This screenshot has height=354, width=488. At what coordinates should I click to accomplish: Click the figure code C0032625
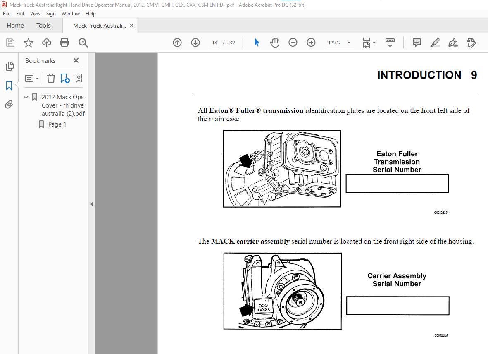tap(441, 213)
